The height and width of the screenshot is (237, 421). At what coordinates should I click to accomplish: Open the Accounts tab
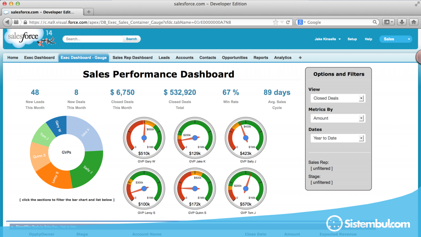[x=185, y=58]
